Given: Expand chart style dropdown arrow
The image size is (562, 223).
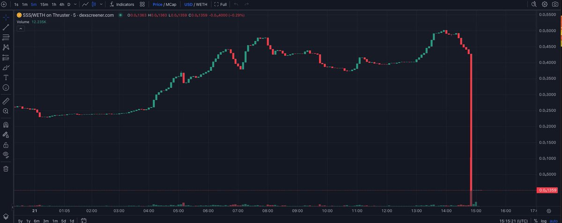Looking at the screenshot, I should 101,4.
